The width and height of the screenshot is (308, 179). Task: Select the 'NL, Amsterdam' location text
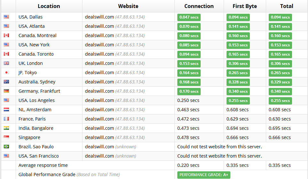[x=35, y=110]
